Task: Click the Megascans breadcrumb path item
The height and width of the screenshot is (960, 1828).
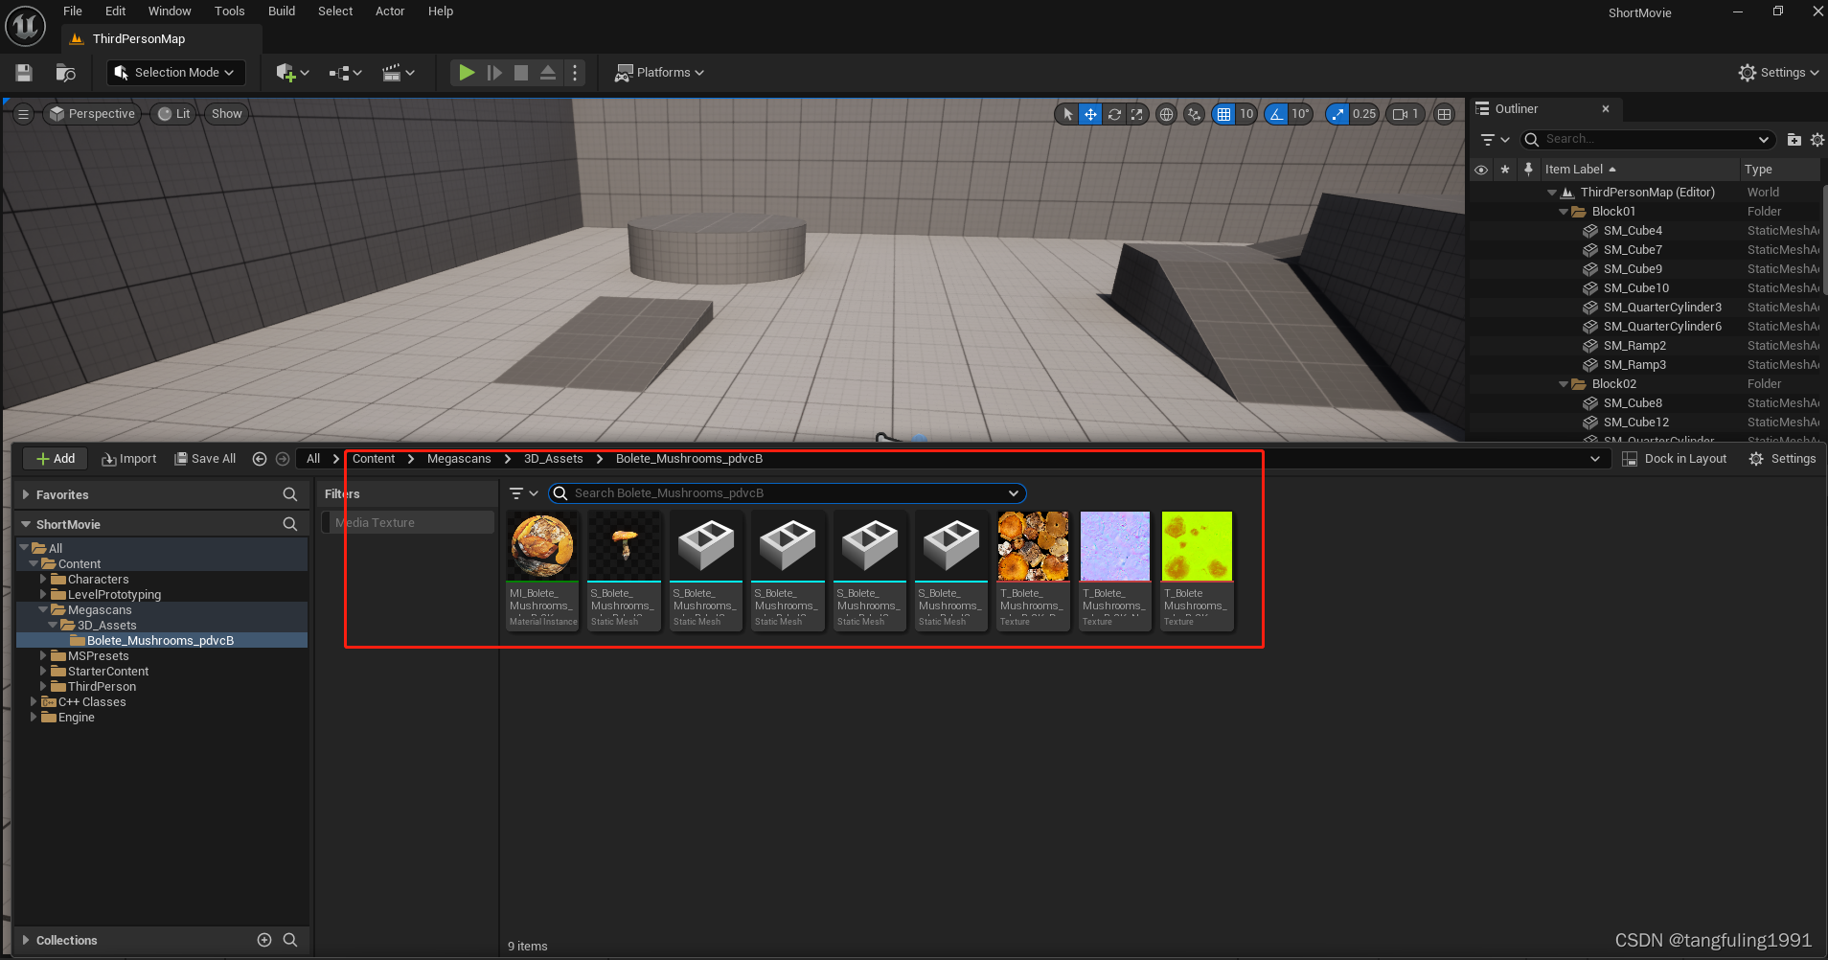Action: click(x=459, y=459)
